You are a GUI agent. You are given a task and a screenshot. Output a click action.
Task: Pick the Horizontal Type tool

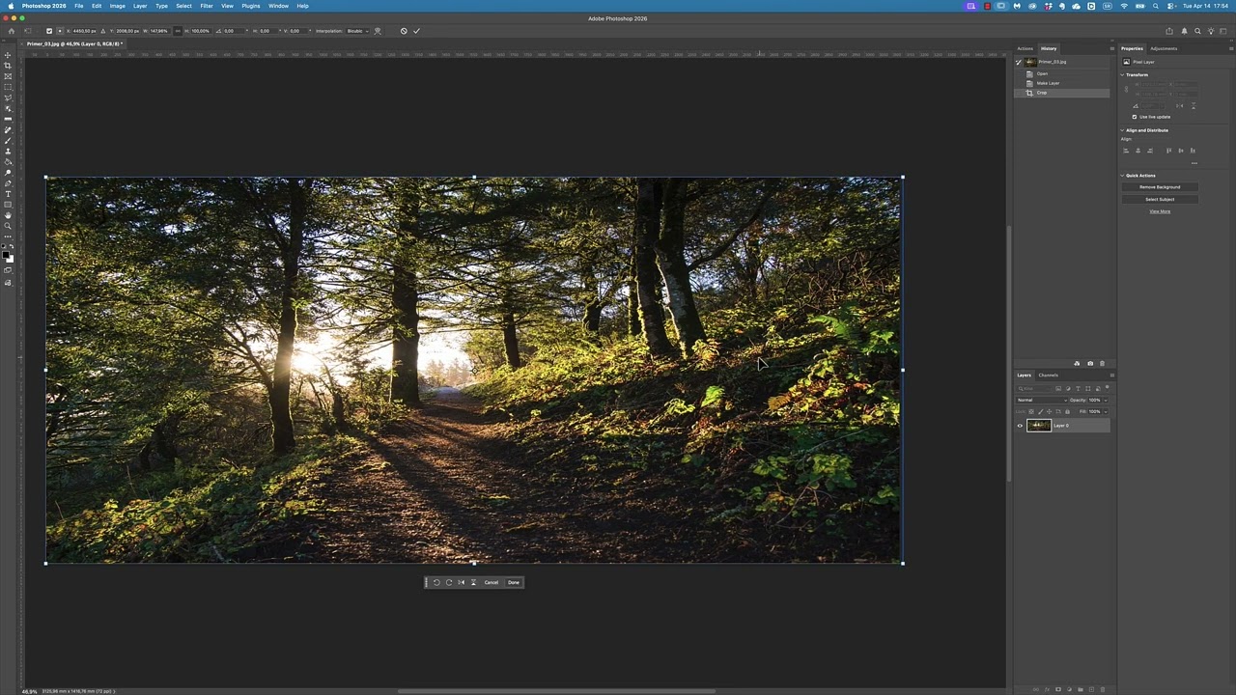pyautogui.click(x=8, y=194)
